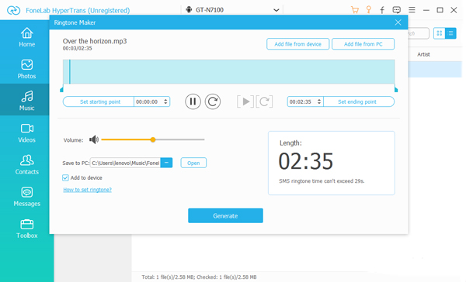Screen dimensions: 466x282
Task: Click Add file from PC
Action: pyautogui.click(x=363, y=44)
